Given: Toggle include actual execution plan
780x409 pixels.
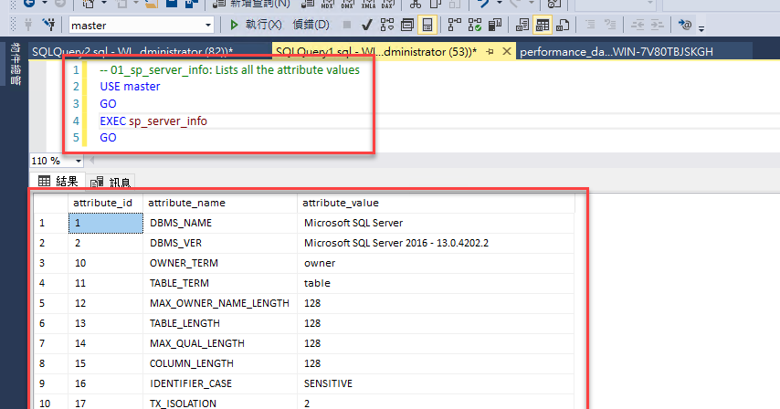Looking at the screenshot, I should click(x=455, y=25).
